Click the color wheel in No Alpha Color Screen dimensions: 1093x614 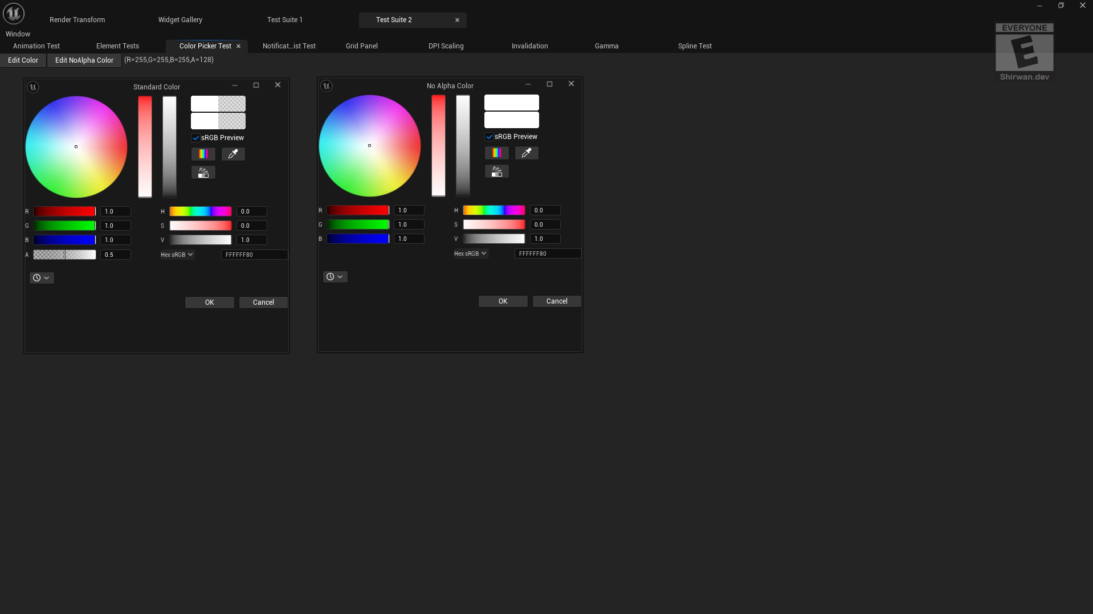pos(370,146)
